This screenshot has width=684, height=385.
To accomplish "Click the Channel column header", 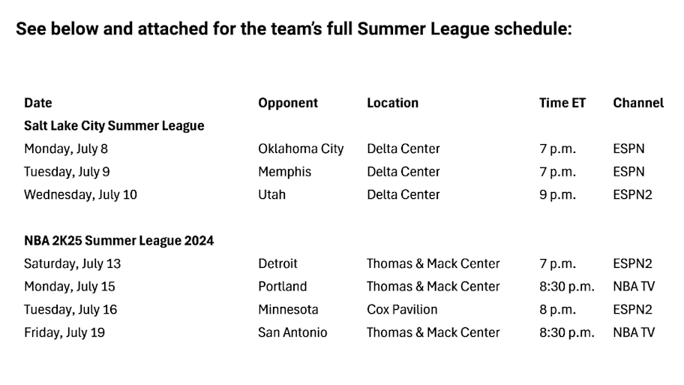I will click(x=638, y=103).
